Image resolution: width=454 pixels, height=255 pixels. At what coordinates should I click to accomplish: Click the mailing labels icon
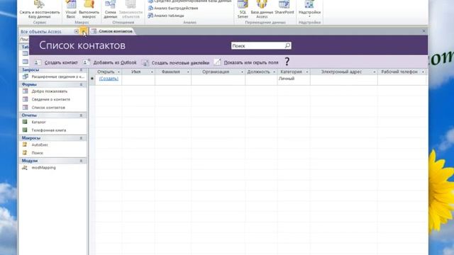pyautogui.click(x=145, y=62)
